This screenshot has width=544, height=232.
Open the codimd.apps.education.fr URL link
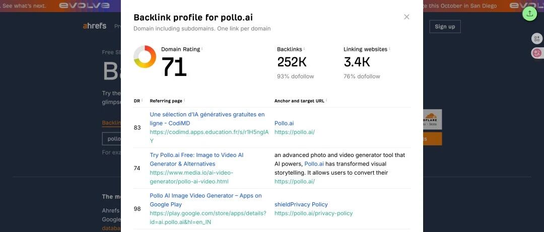209,136
